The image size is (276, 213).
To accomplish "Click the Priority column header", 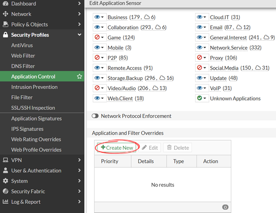I will 110,161.
